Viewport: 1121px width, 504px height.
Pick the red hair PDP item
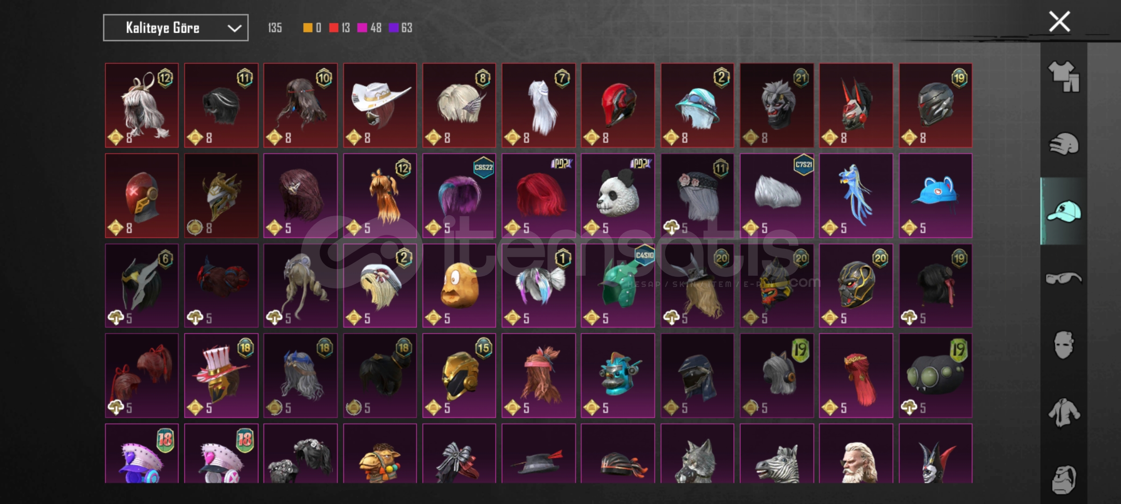tap(539, 196)
